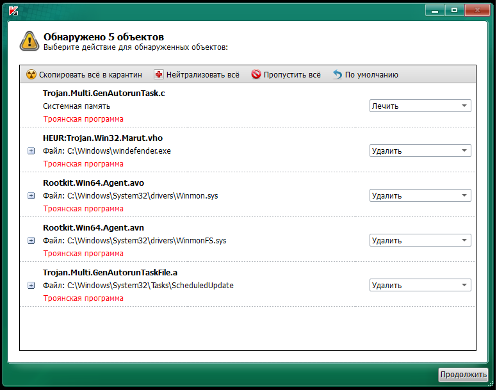
Task: Open action dropdown for HEUR:Trojan.Win32.Marut.vho
Action: point(420,151)
